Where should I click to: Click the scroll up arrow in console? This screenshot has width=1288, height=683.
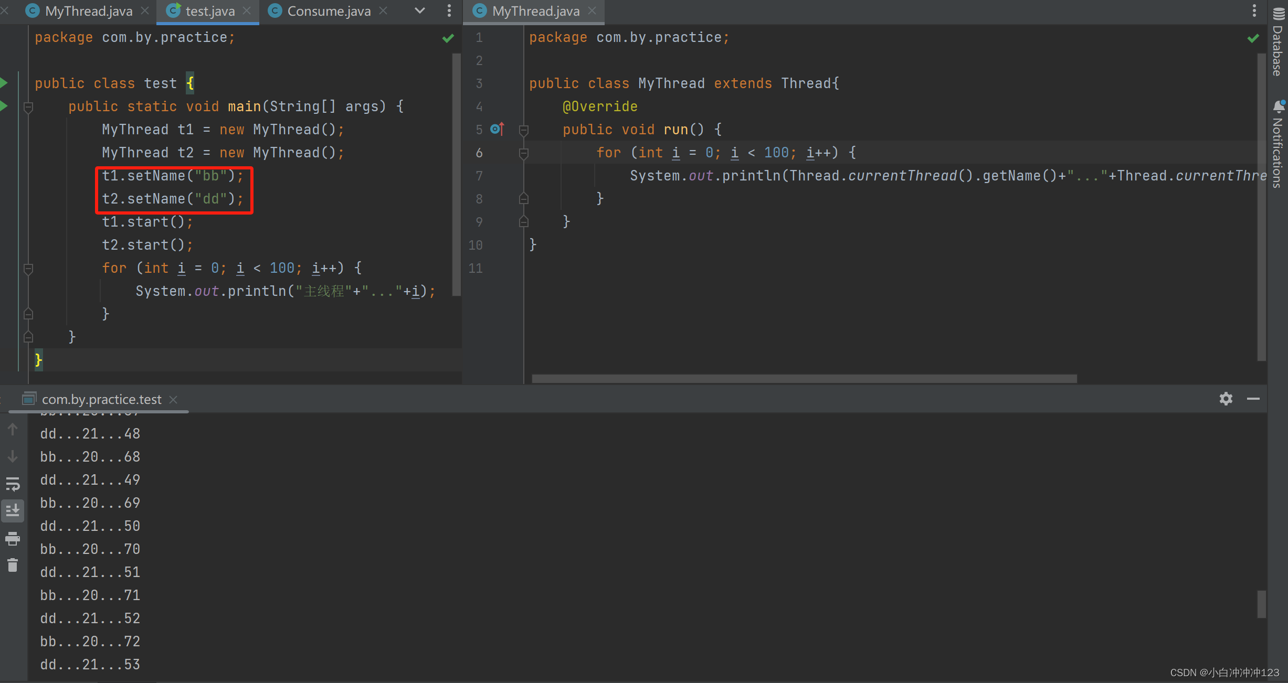[x=13, y=430]
